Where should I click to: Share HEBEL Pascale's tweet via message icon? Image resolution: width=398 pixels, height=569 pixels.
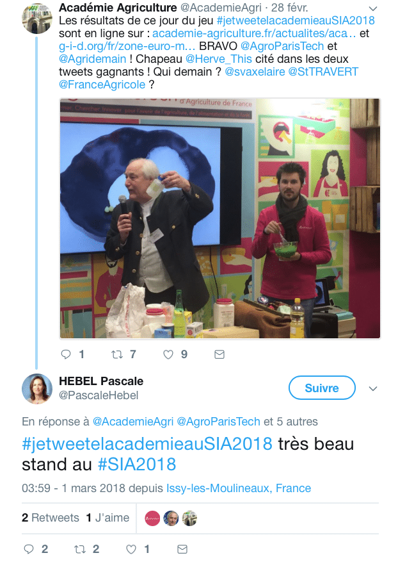182,549
